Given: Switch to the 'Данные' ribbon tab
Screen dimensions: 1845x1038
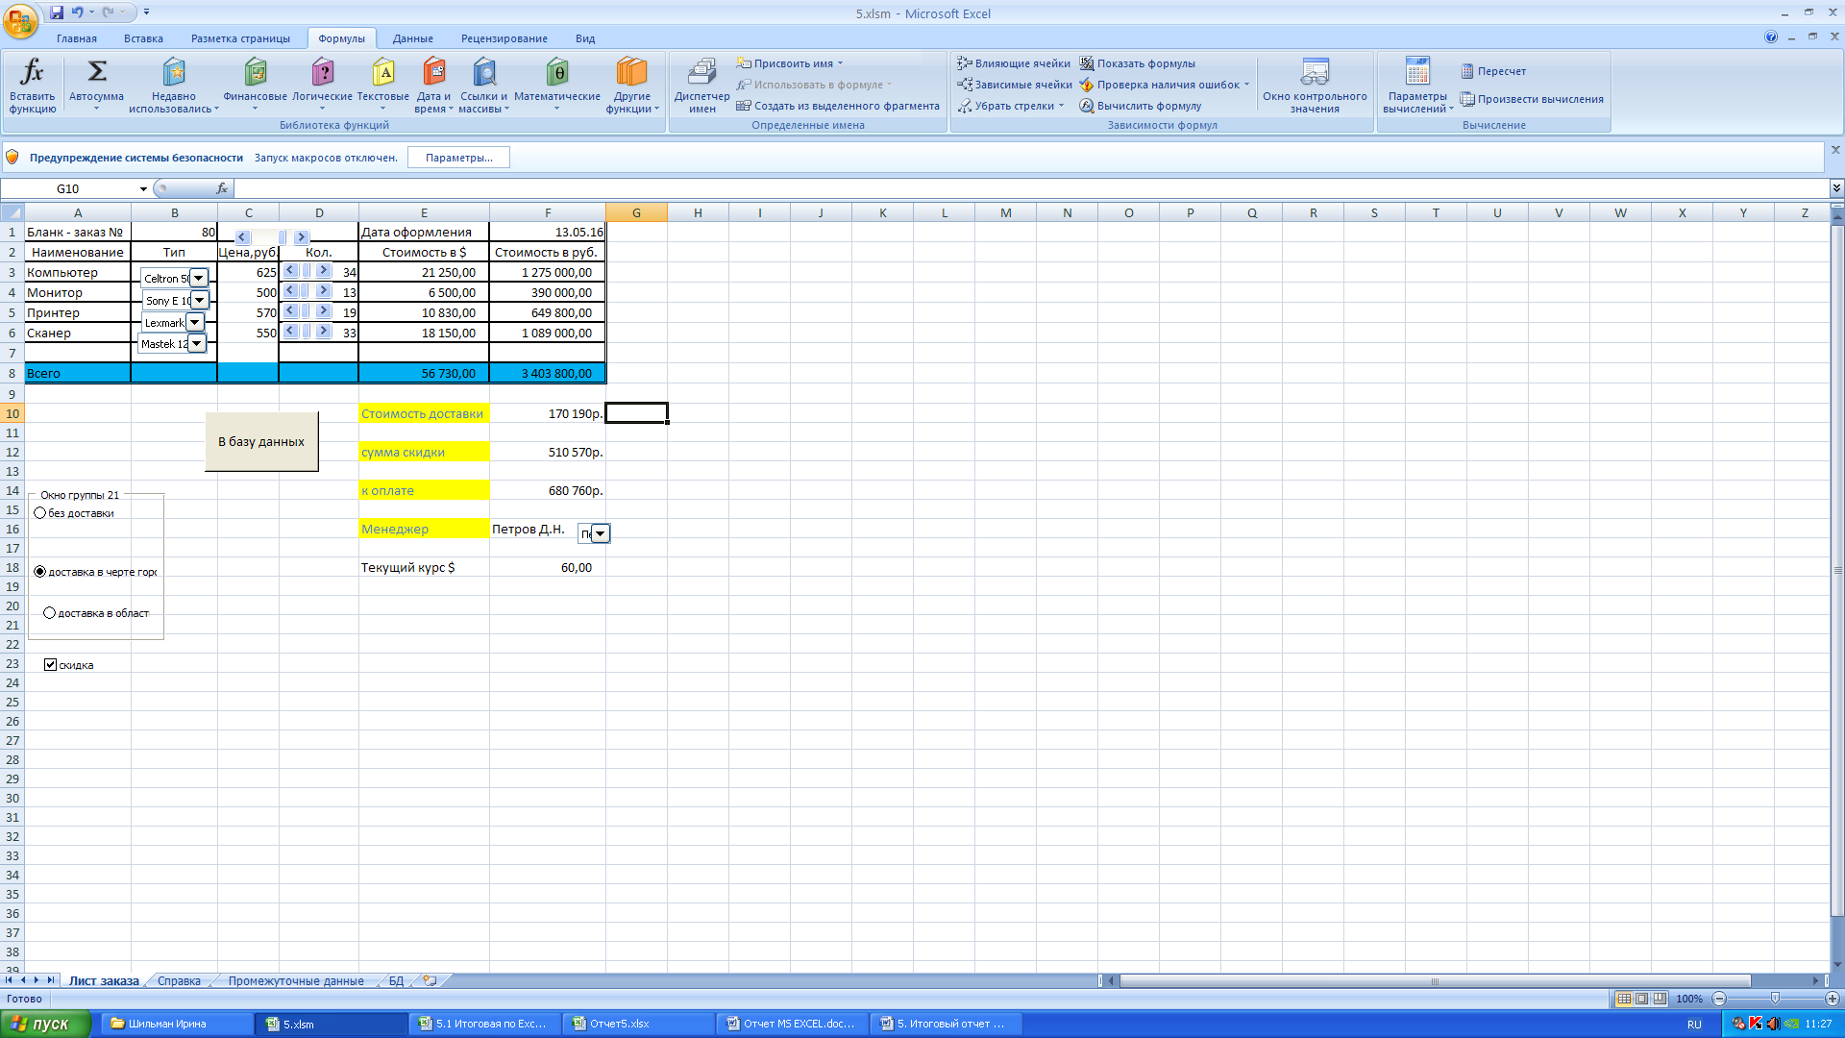Looking at the screenshot, I should 412,38.
